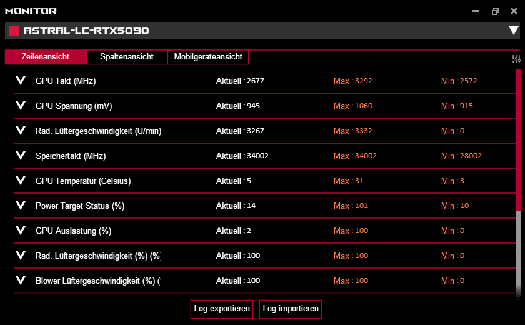The height and width of the screenshot is (325, 525).
Task: Click the value Min : 2572
Action: click(x=459, y=81)
